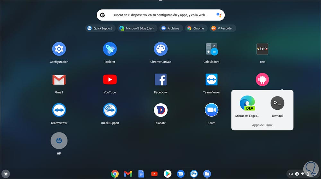
Task: Open TeamViewer beside QuickSupport in grid
Action: coord(59,110)
